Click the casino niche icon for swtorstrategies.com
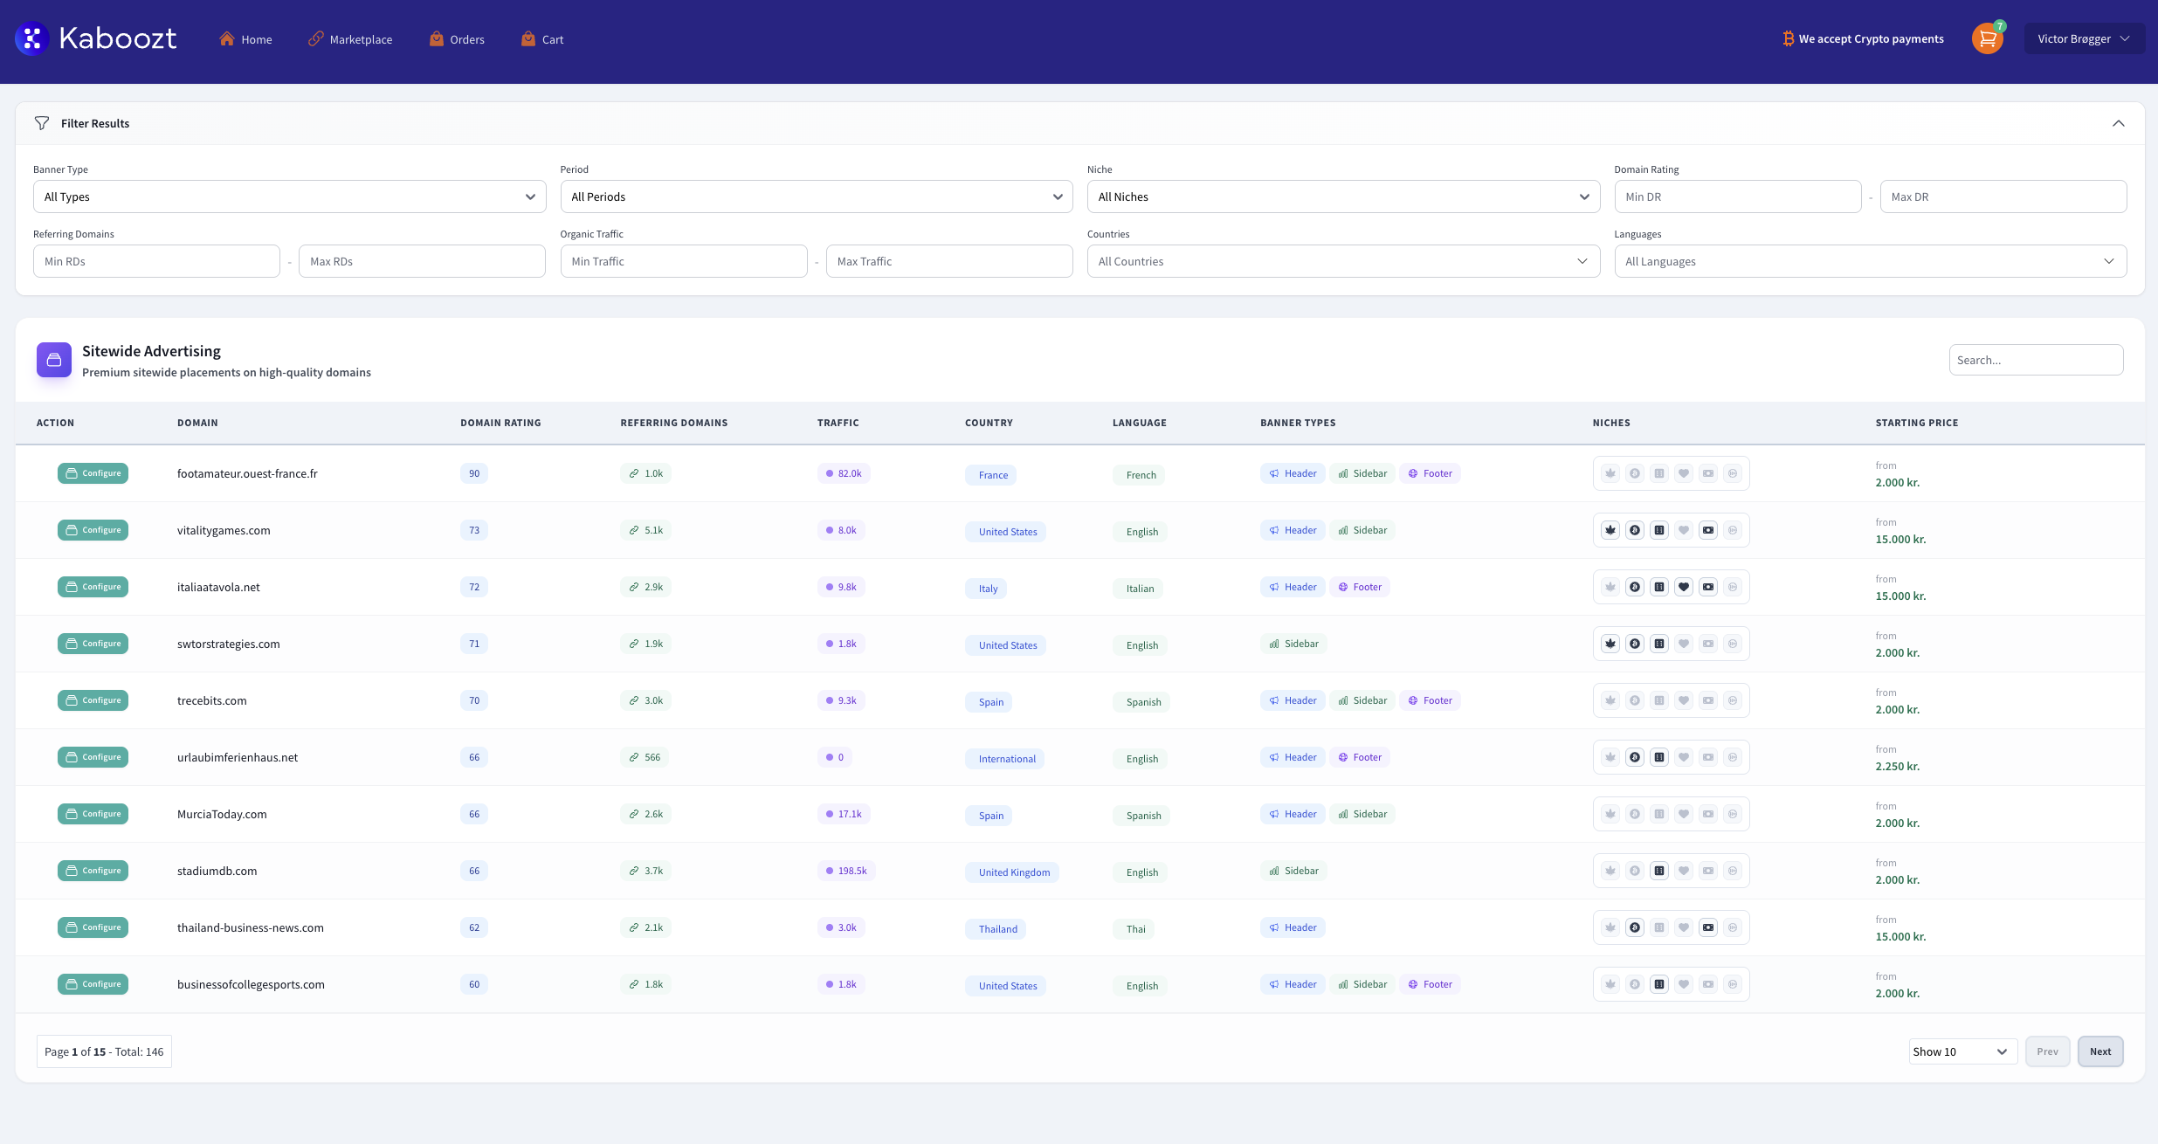2158x1144 pixels. [x=1658, y=644]
